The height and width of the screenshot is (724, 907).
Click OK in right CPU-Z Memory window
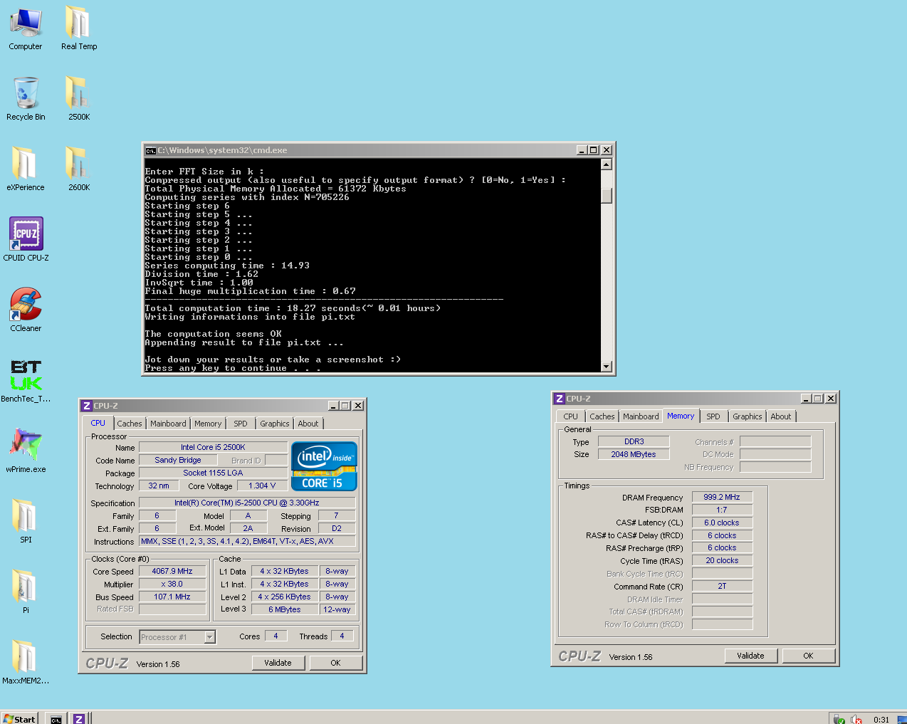(809, 656)
